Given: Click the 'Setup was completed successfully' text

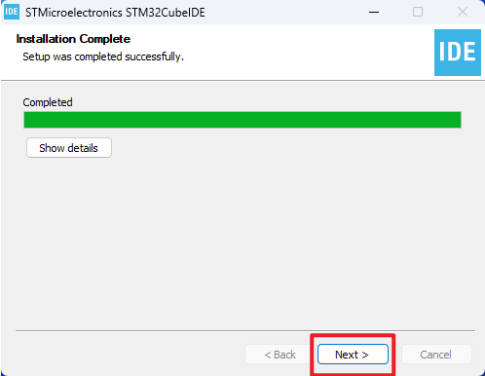Looking at the screenshot, I should coord(103,56).
